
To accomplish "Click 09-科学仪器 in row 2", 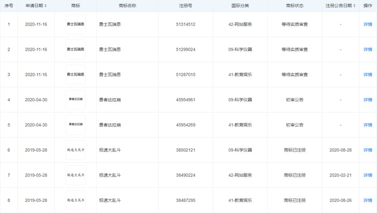I will pyautogui.click(x=240, y=49).
